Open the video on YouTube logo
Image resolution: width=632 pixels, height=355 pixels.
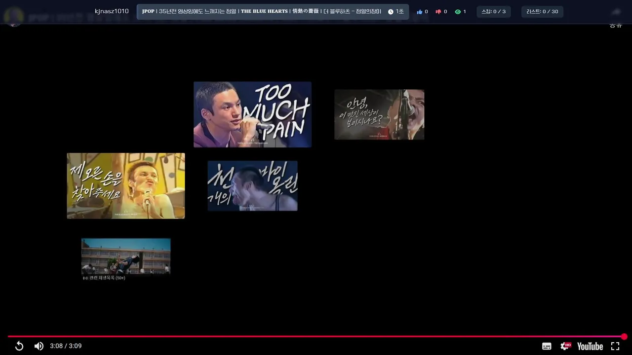tap(590, 346)
